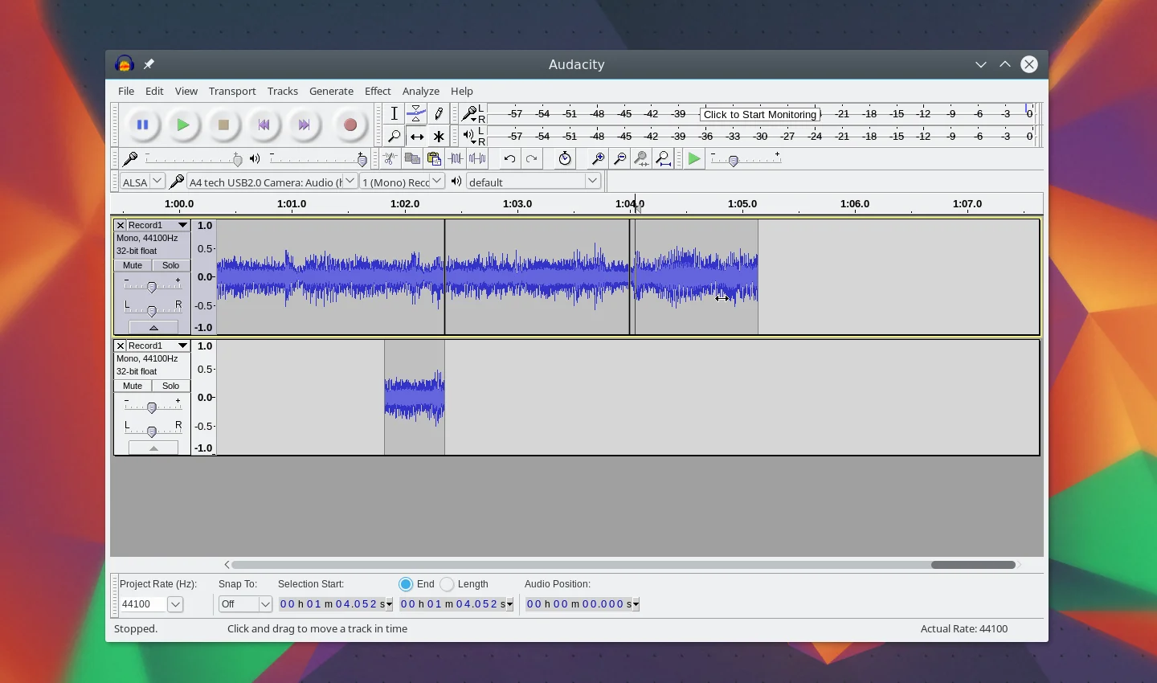Choose the Time Shift tool
1157x683 pixels.
point(416,137)
